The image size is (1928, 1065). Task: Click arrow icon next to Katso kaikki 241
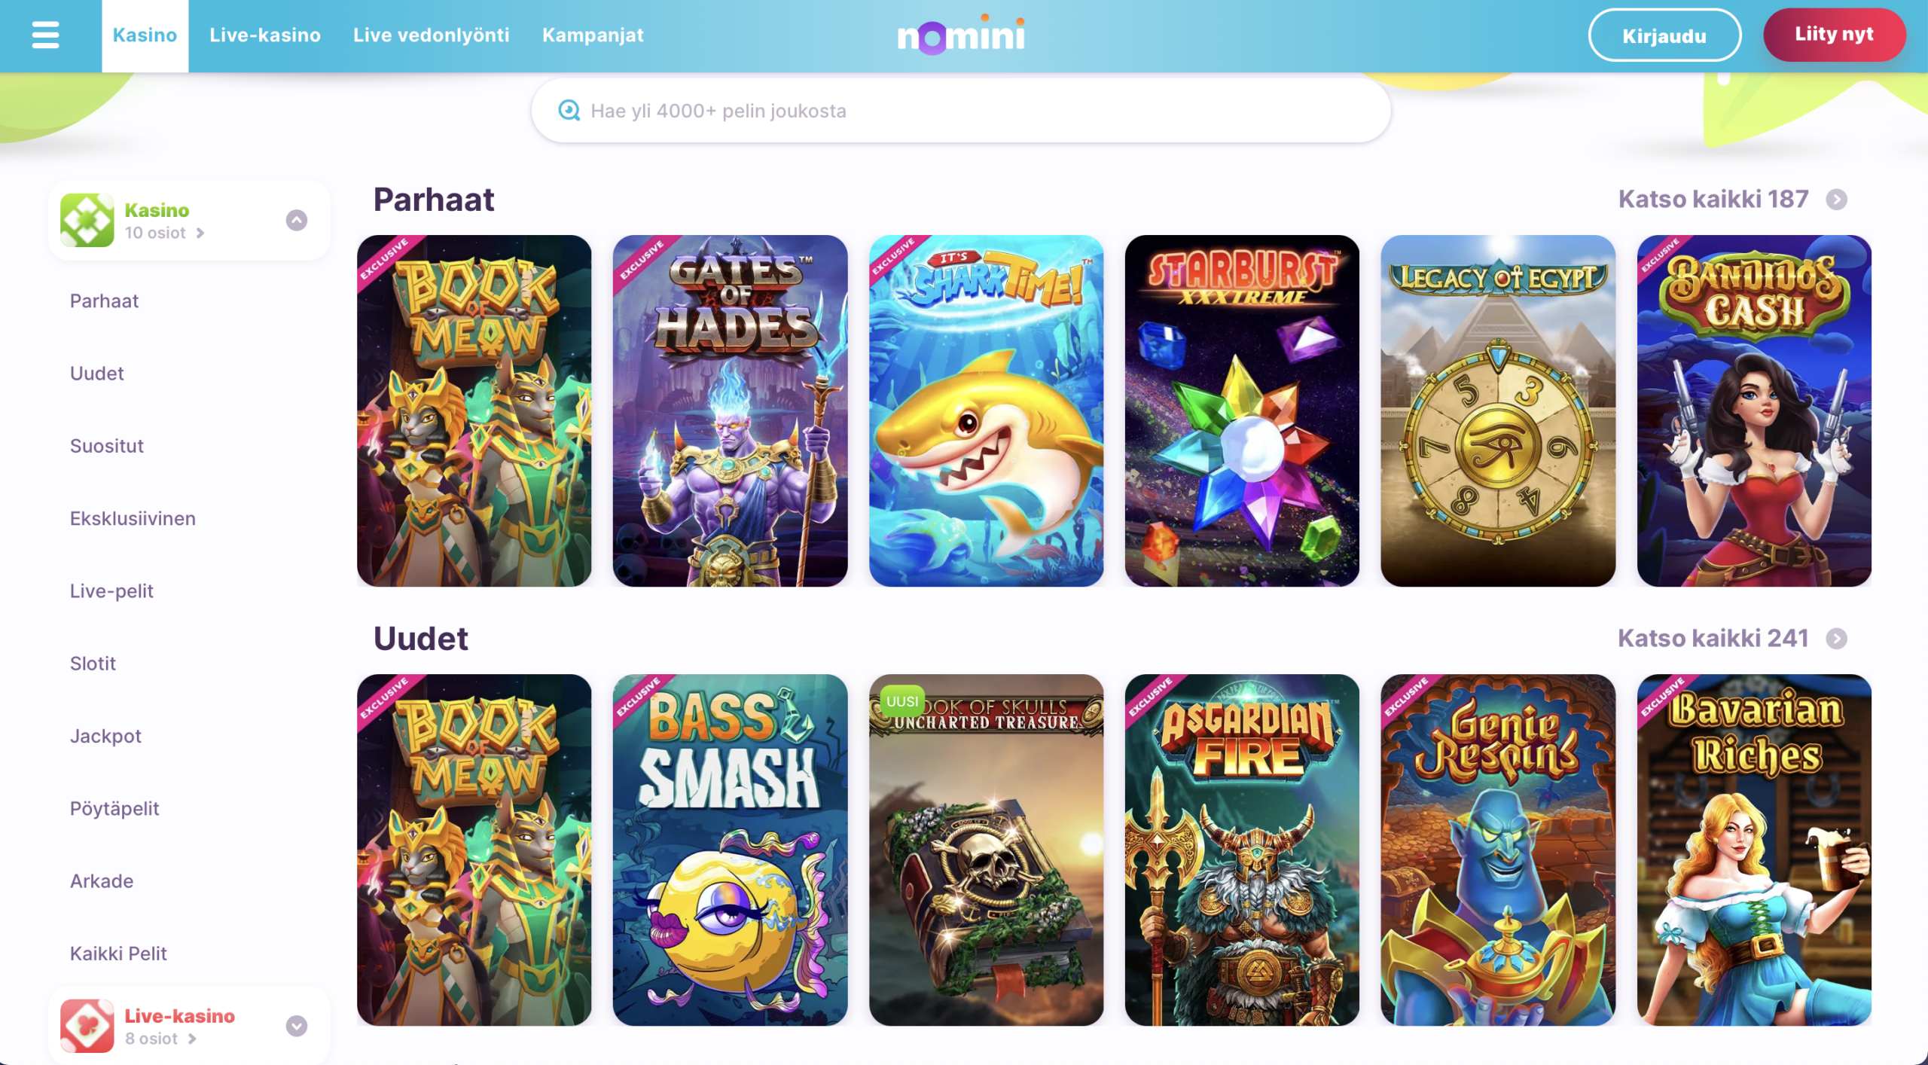click(x=1836, y=639)
